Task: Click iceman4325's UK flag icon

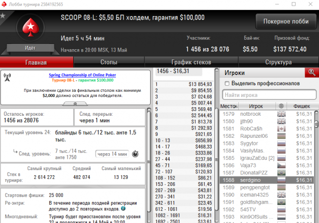Action: 281,195
